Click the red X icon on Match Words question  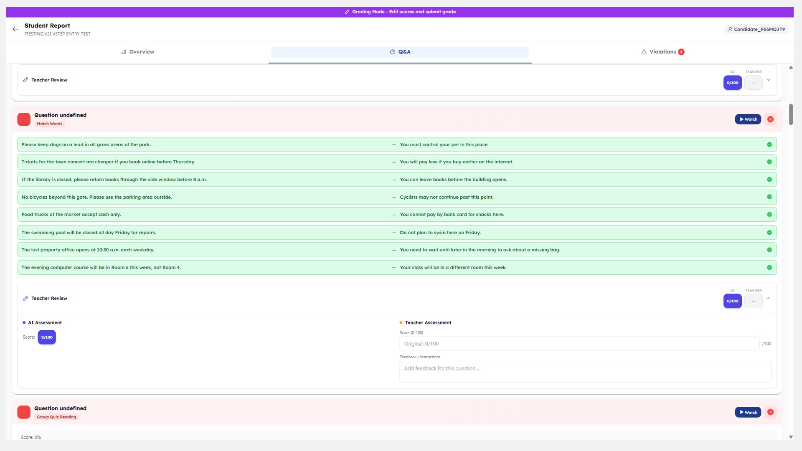pyautogui.click(x=770, y=119)
